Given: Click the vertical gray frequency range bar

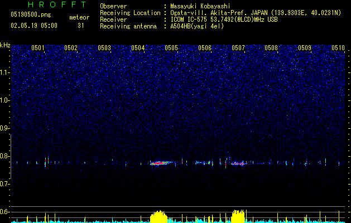Looking at the screenshot, I should [11, 157].
